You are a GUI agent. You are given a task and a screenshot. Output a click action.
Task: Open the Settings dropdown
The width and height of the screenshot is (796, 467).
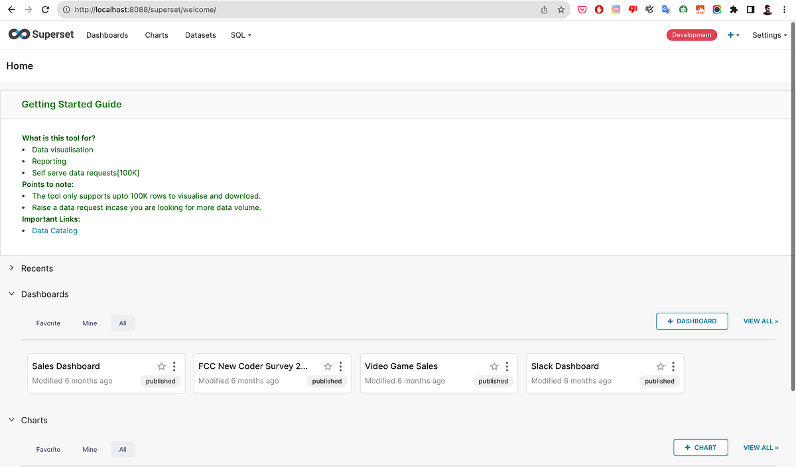click(x=768, y=34)
